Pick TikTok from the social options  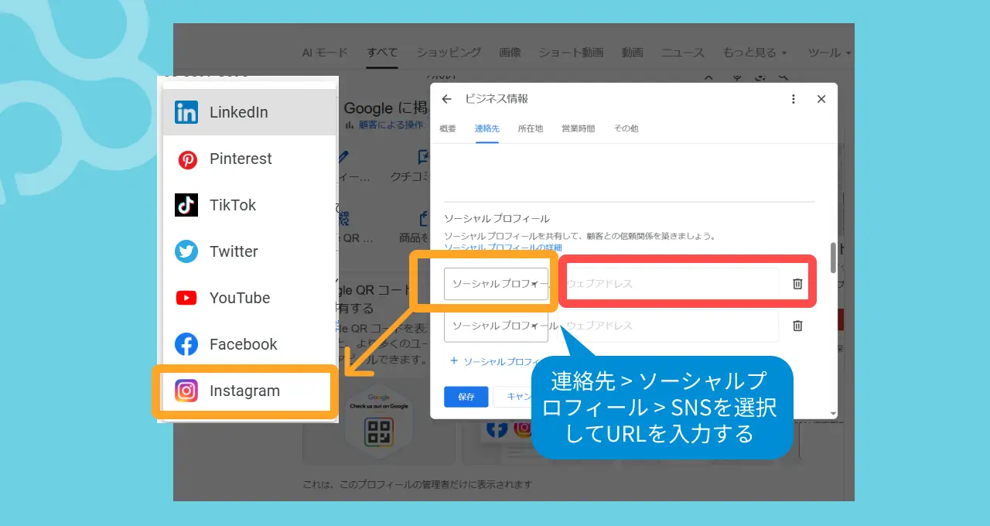[x=232, y=205]
